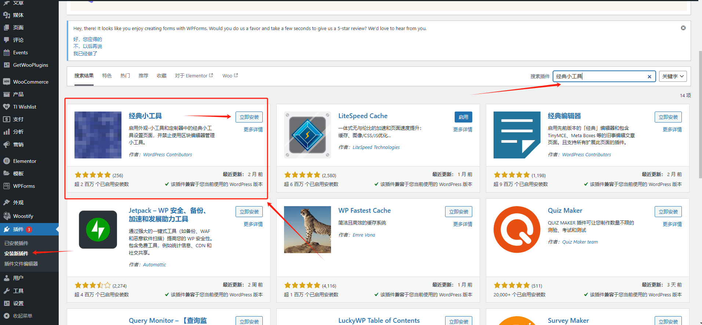Switch to the 热门 tab
Viewport: 702px width, 325px height.
(125, 76)
